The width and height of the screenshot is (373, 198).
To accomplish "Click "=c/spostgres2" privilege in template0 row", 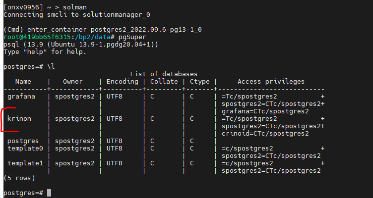I will tap(248, 148).
